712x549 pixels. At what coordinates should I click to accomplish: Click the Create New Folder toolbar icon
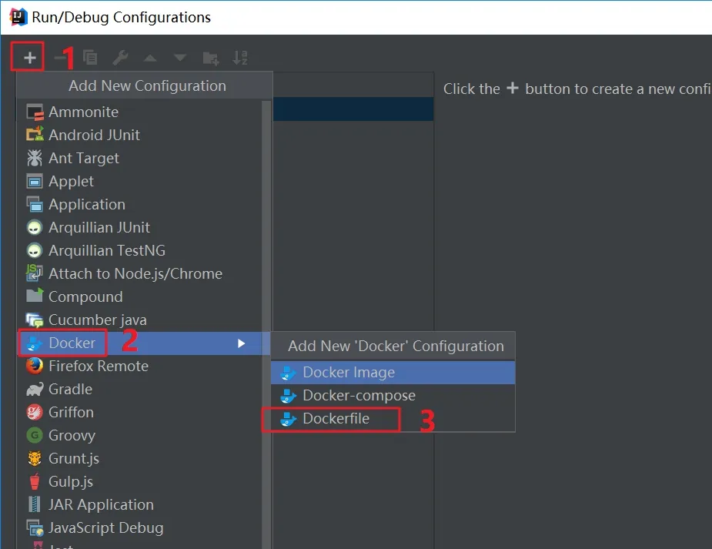(211, 58)
